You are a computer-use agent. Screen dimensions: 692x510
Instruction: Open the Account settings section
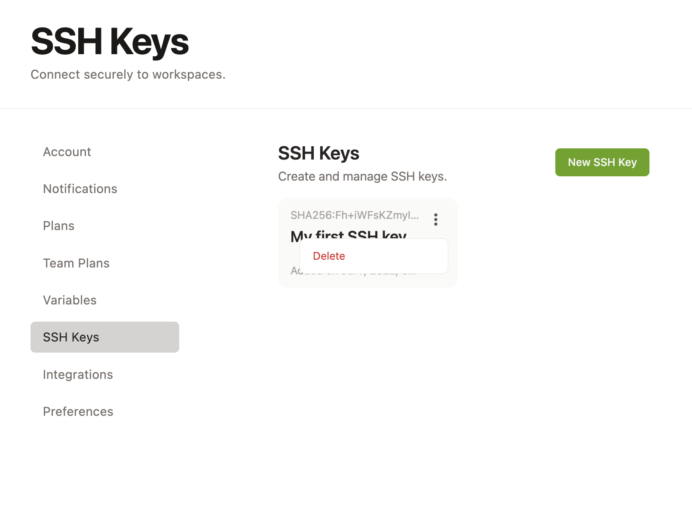67,151
